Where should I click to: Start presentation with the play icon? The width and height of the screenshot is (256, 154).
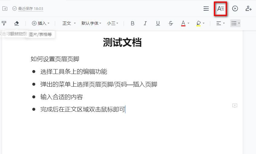235,9
